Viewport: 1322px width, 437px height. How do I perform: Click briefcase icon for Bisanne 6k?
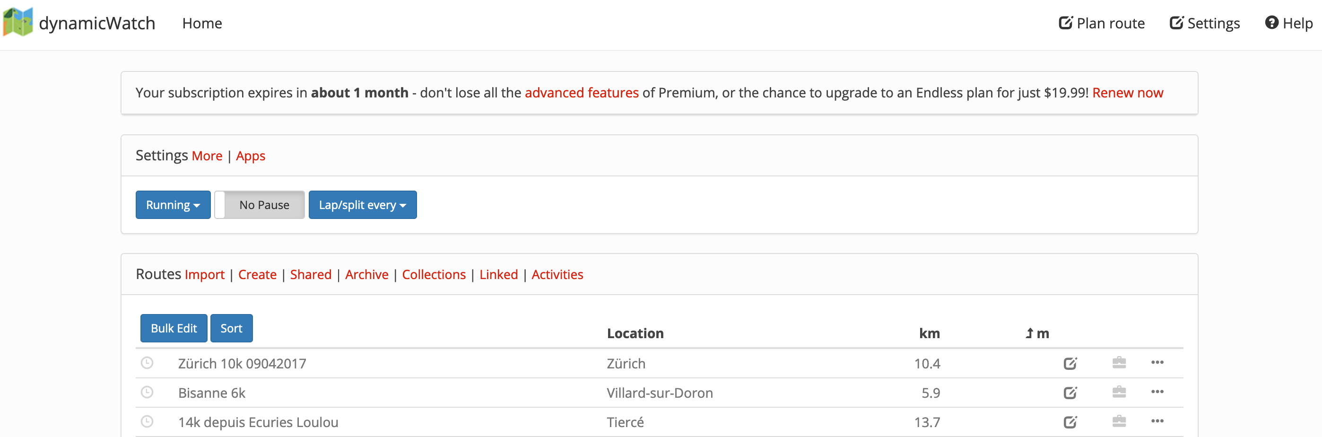pos(1119,393)
